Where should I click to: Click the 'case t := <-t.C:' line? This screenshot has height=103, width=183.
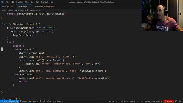pyautogui.click(x=24, y=49)
